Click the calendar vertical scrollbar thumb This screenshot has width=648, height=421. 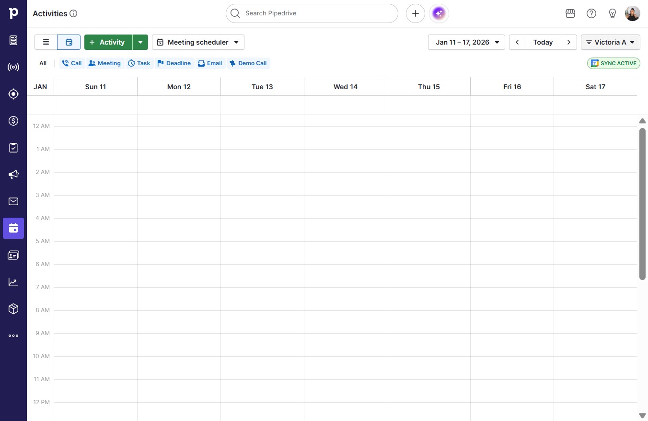[642, 204]
